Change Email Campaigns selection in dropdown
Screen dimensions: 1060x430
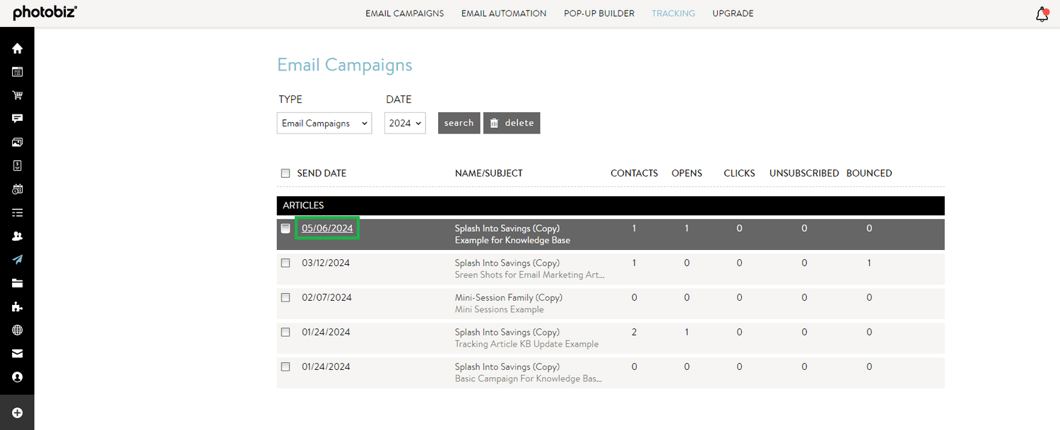pyautogui.click(x=324, y=123)
